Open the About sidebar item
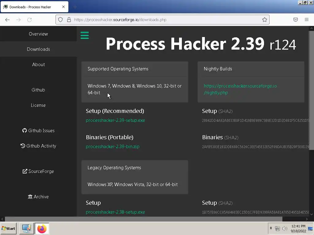Image resolution: width=314 pixels, height=235 pixels. click(x=38, y=64)
